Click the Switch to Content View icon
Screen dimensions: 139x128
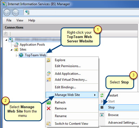pyautogui.click(x=49, y=124)
